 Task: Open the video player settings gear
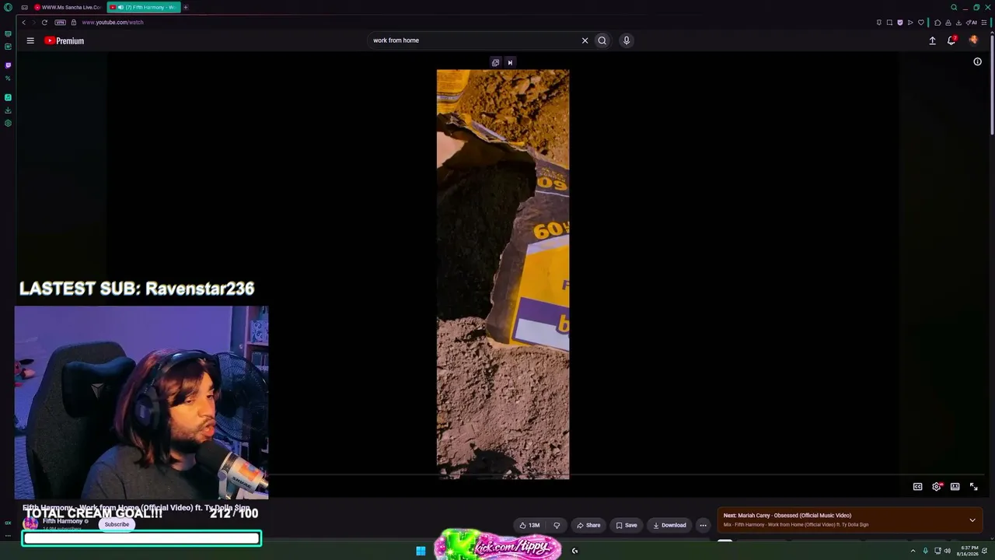tap(937, 487)
